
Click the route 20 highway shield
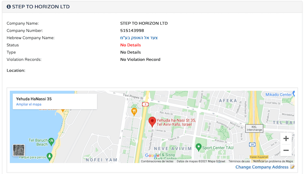252,144
